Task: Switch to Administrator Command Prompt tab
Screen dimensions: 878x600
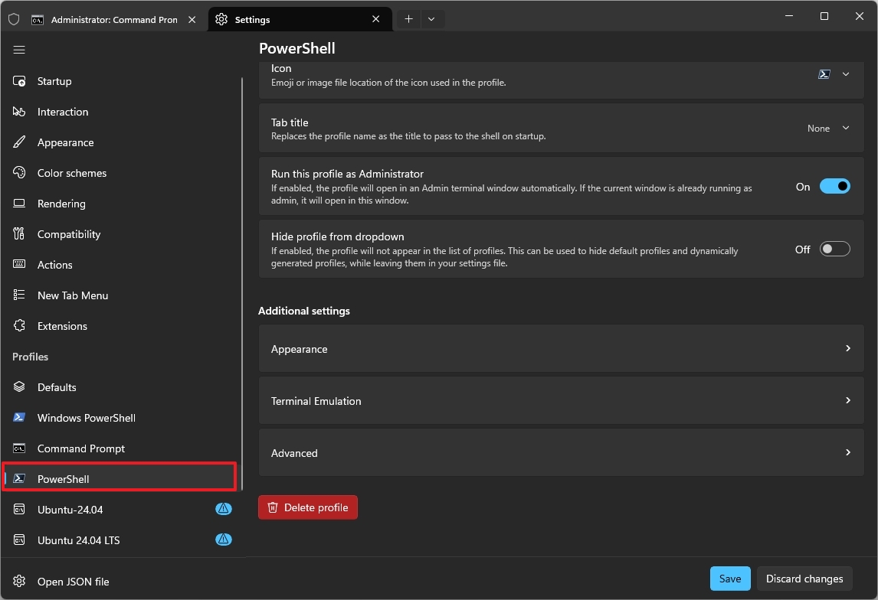Action: pyautogui.click(x=113, y=20)
